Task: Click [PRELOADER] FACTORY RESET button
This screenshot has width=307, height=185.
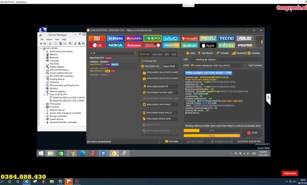Action: point(160,92)
